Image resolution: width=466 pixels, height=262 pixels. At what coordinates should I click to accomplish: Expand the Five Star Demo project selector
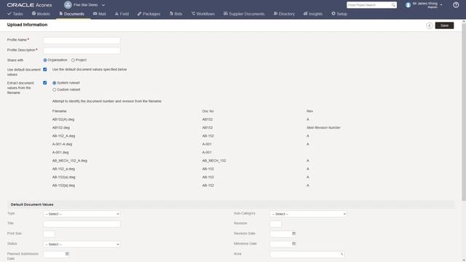103,5
